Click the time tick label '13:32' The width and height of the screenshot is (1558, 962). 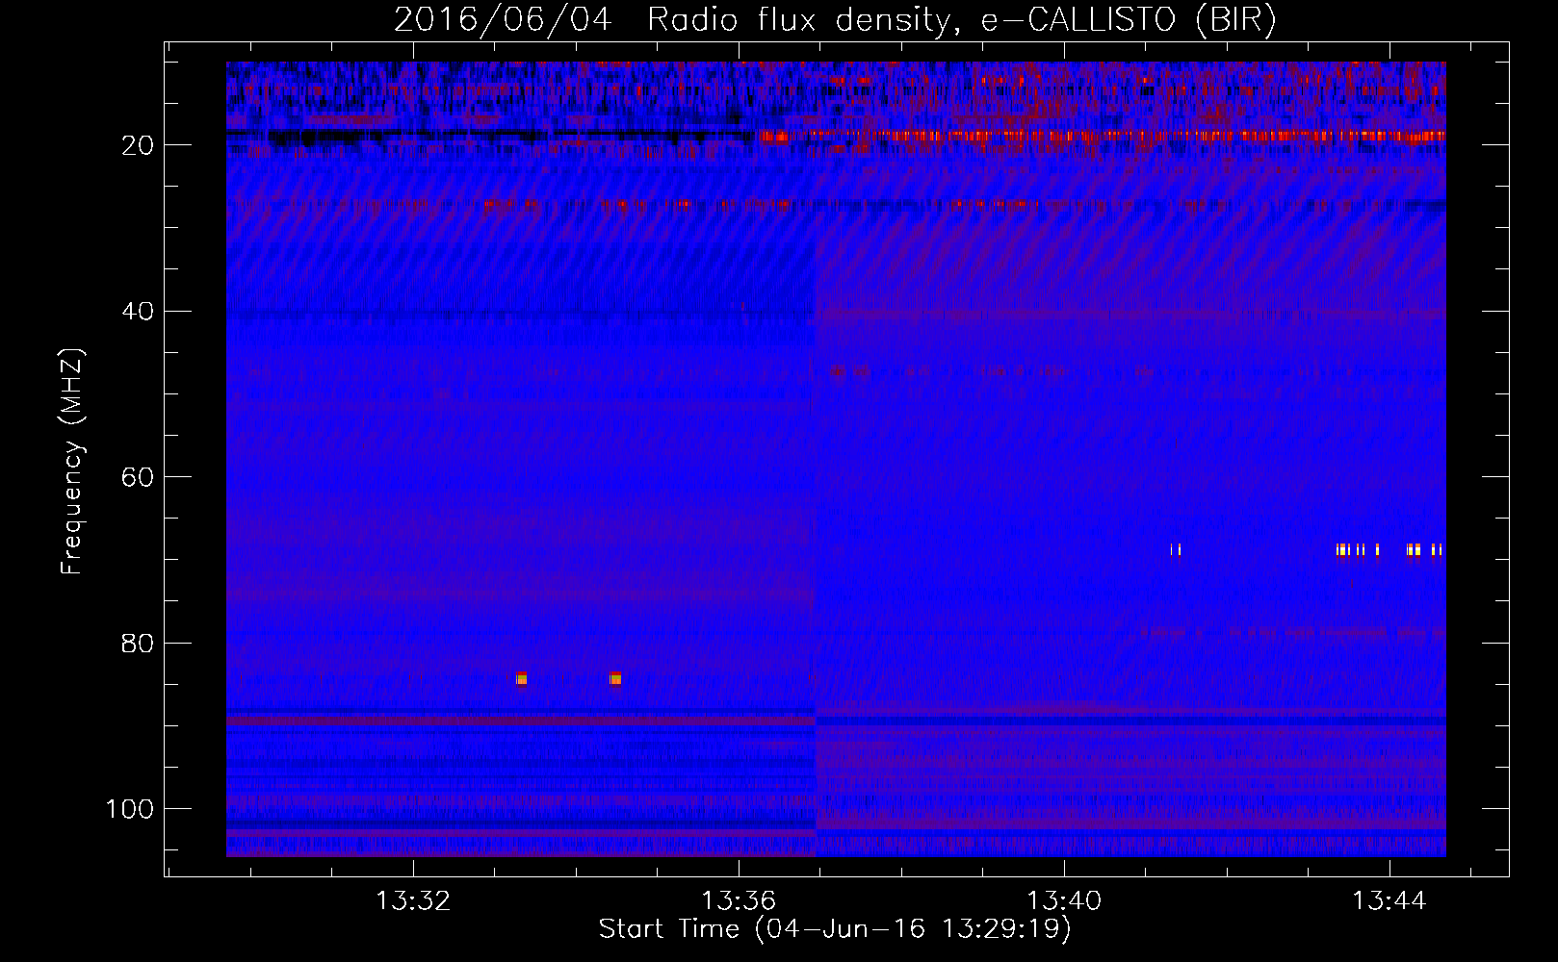tap(413, 901)
